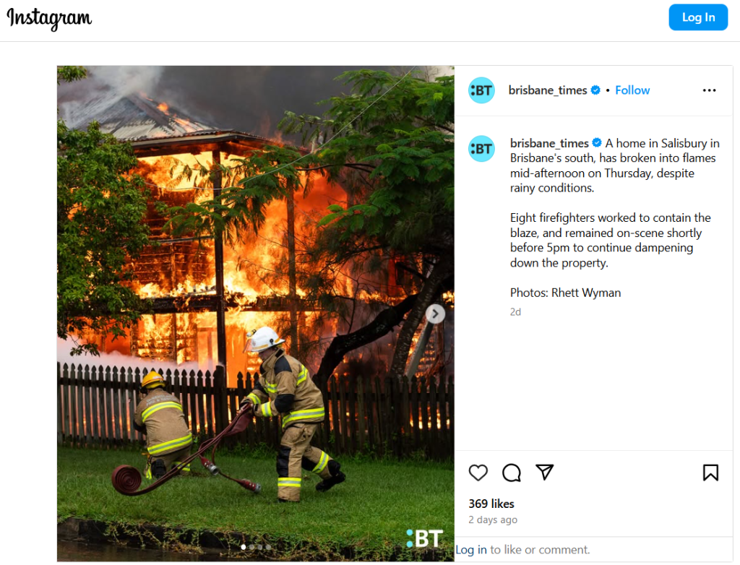Open BT profile avatar in post header
740x565 pixels.
[481, 90]
